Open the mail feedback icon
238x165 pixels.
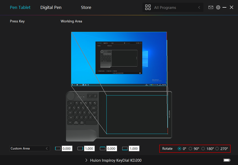pyautogui.click(x=211, y=7)
